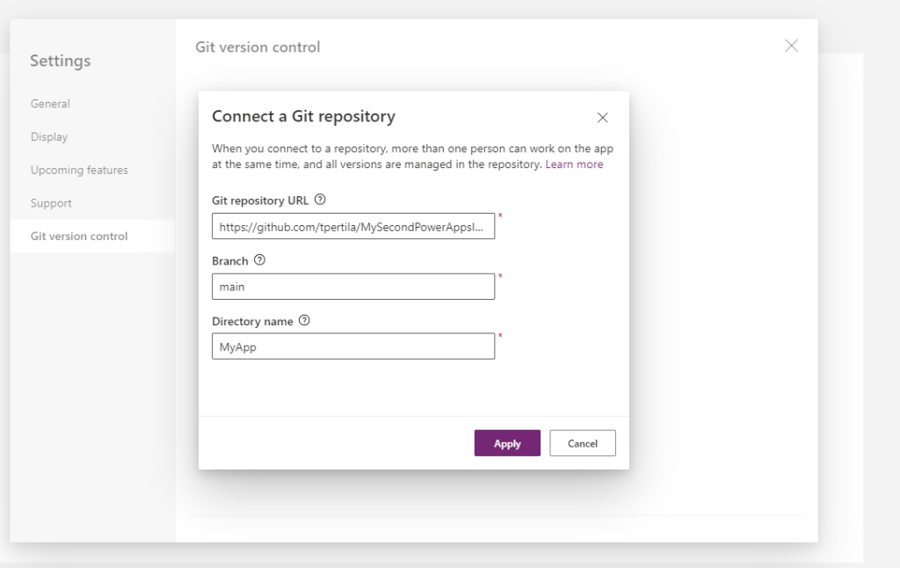Click the Directory name label text

pyautogui.click(x=252, y=322)
